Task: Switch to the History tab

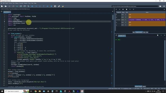Action: pos(144,87)
